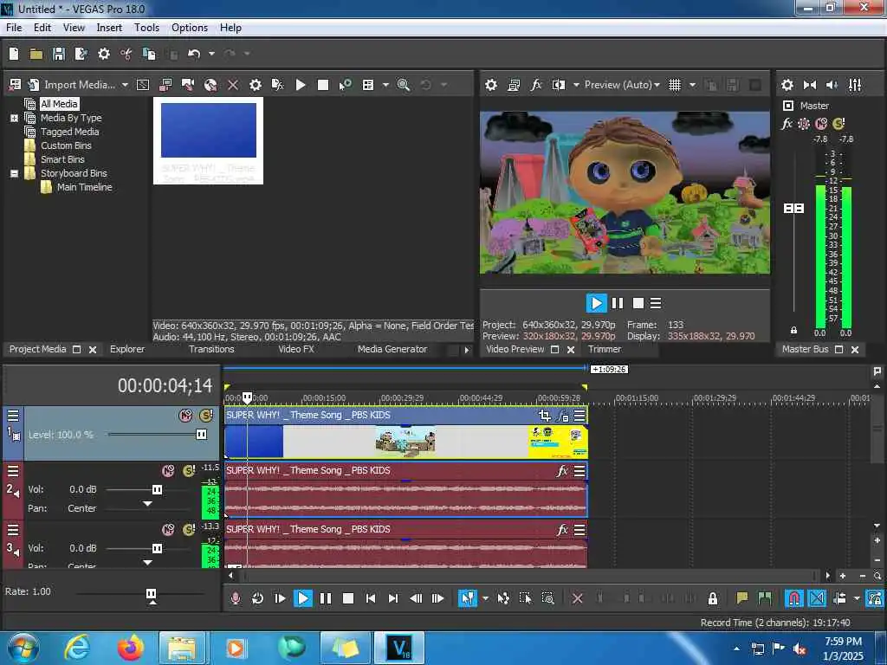The image size is (887, 665).
Task: Toggle Master fader lock icon
Action: point(793,330)
